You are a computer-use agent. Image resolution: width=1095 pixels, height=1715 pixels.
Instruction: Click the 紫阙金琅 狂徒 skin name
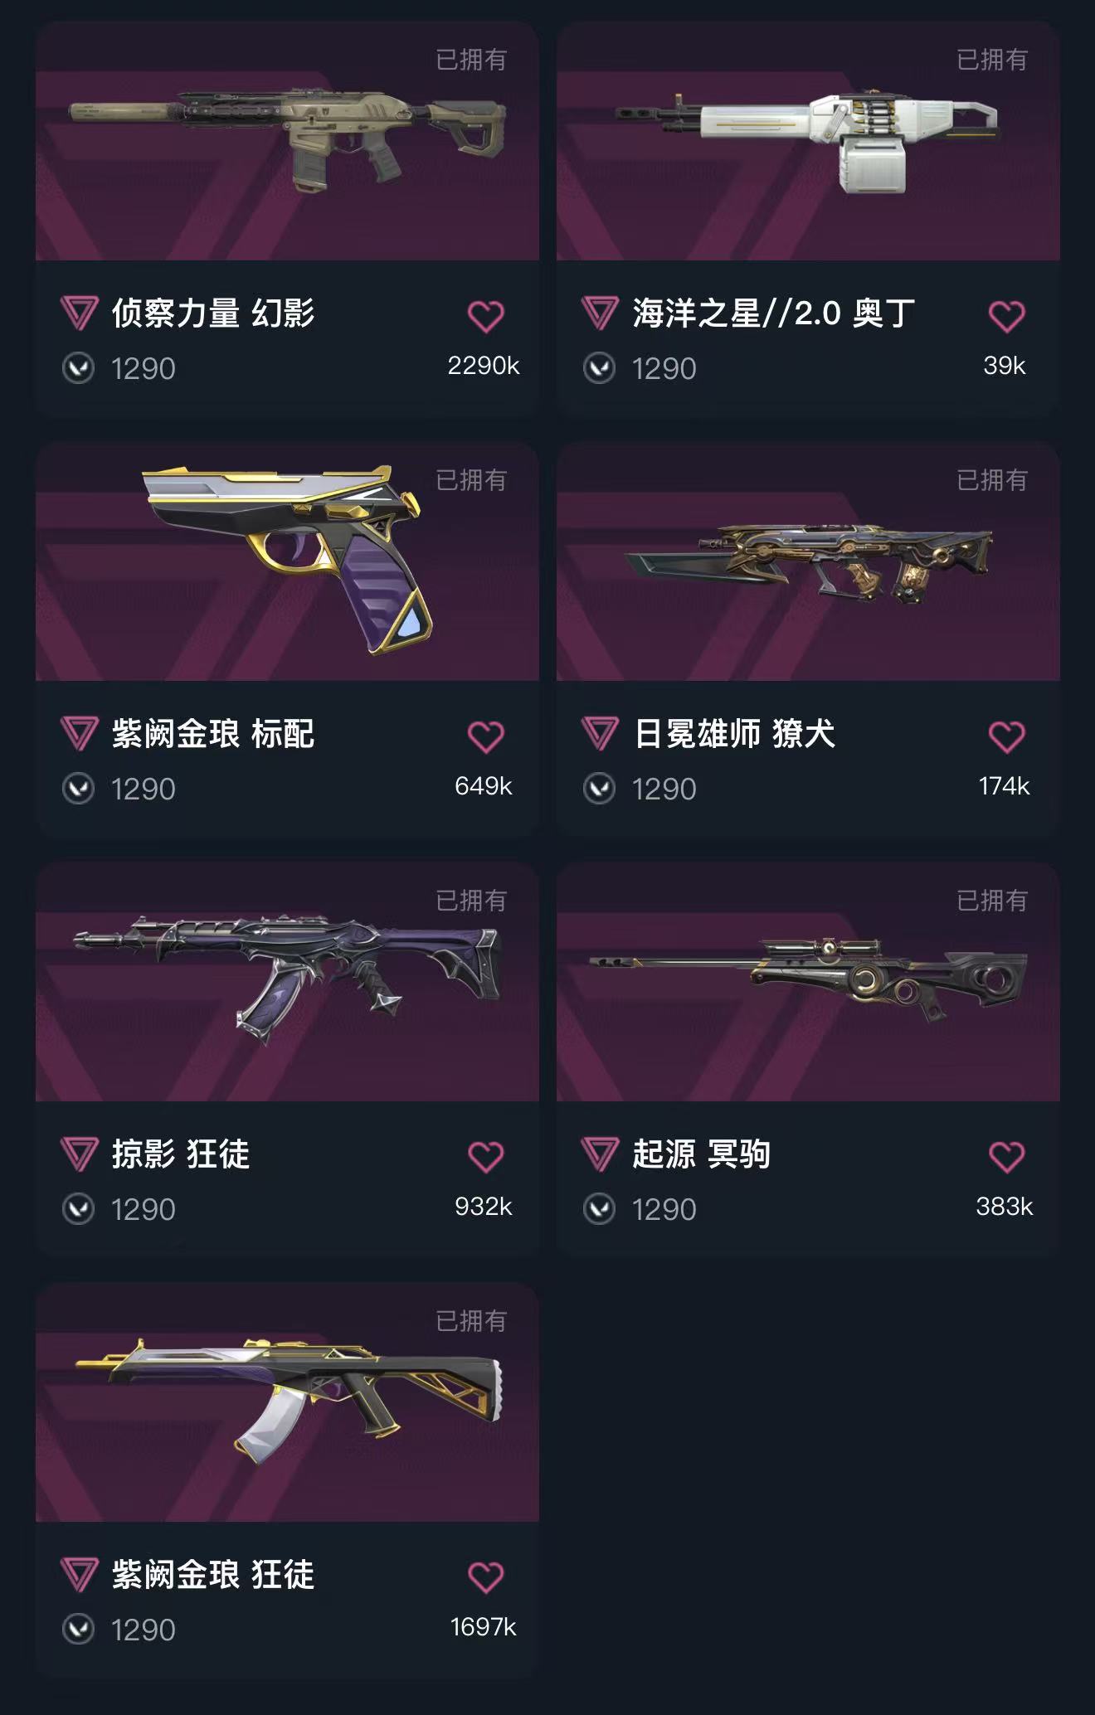[213, 1575]
